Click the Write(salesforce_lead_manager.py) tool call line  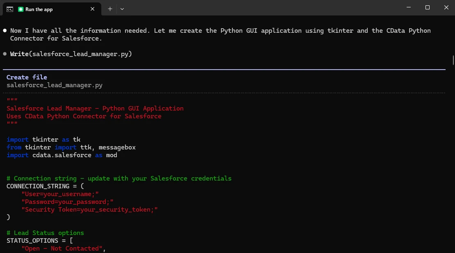click(71, 54)
